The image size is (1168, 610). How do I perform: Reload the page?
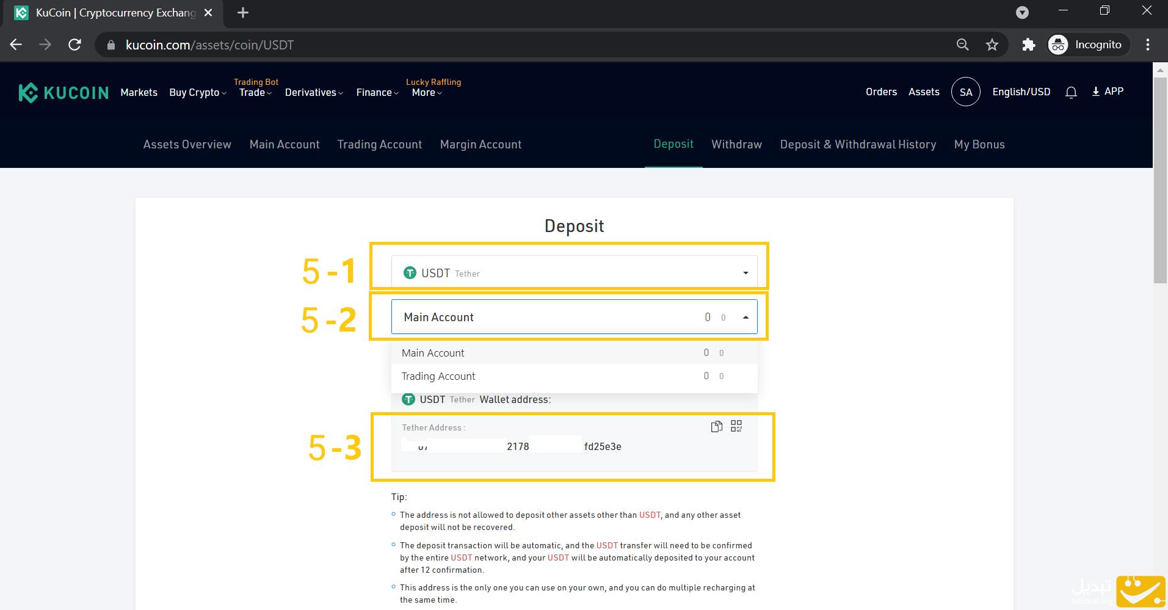(x=74, y=45)
